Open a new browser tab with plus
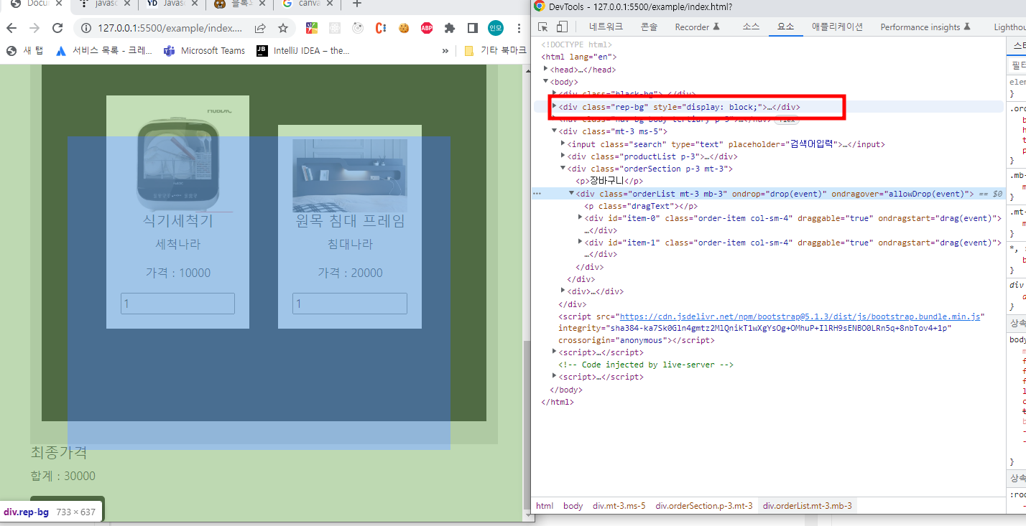1026x526 pixels. pos(356,4)
